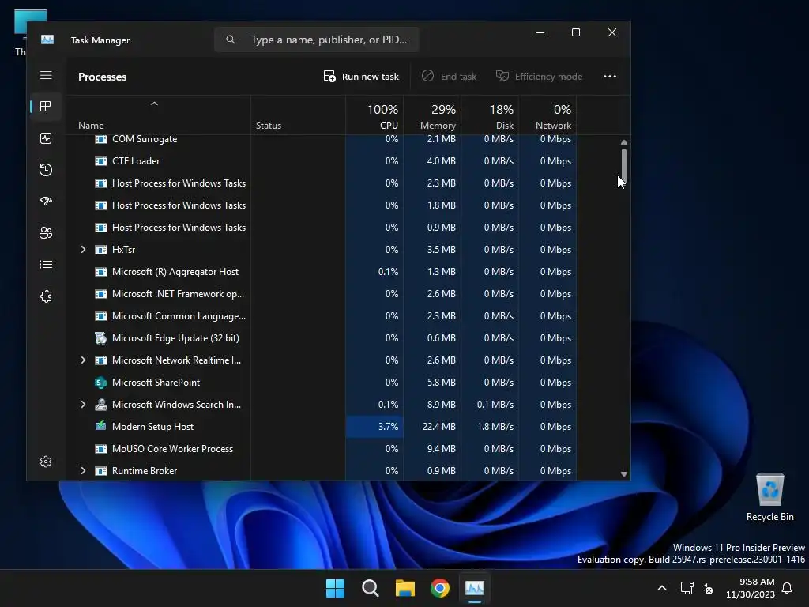This screenshot has height=607, width=809.
Task: Select the MoUSO Core Worker Process row
Action: tap(322, 449)
